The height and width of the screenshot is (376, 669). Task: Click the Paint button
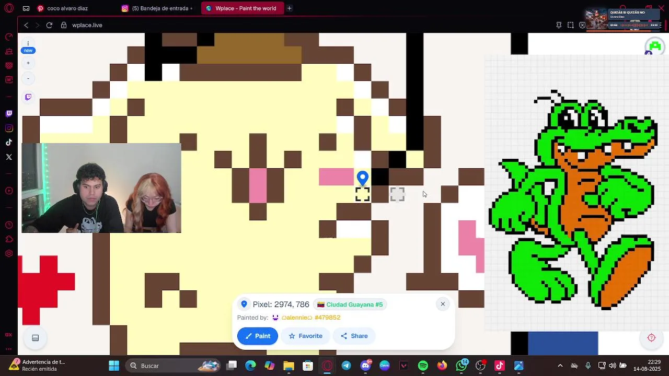pyautogui.click(x=258, y=336)
